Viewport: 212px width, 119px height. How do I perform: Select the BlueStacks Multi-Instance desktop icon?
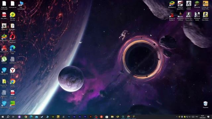coord(13,105)
